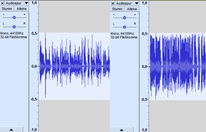Click right track's gain slider handle
206x132 pixels.
click(x=125, y=18)
